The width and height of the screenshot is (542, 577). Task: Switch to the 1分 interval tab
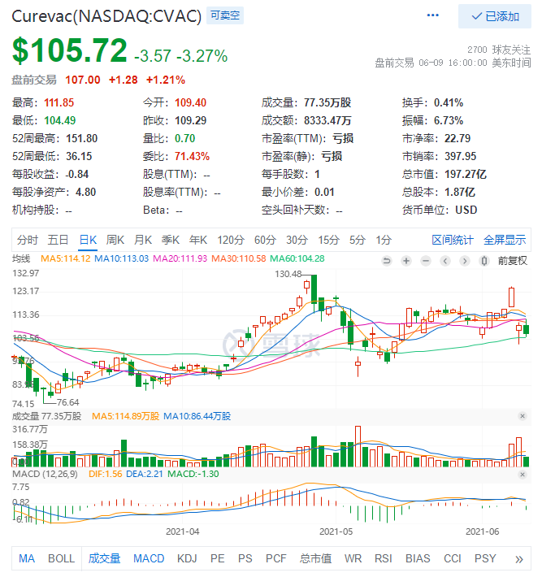pyautogui.click(x=384, y=240)
